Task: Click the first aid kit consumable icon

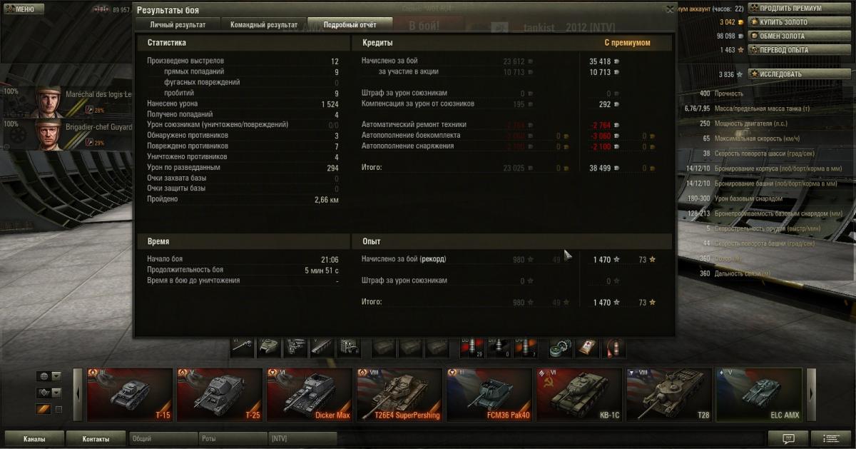Action: coord(587,347)
